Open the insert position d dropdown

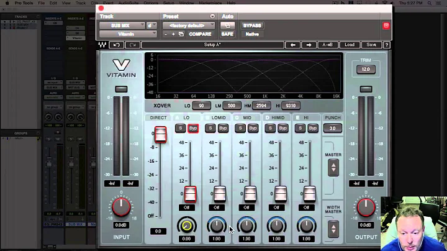[x=151, y=25]
